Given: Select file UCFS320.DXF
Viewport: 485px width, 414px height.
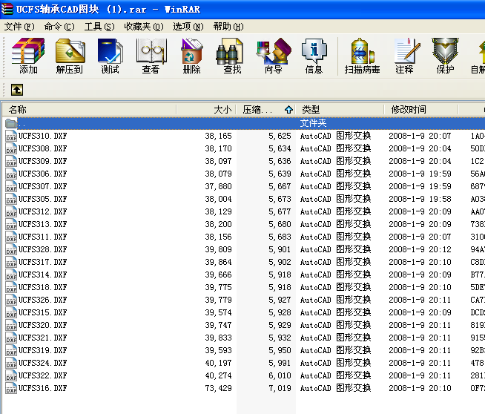Looking at the screenshot, I should [x=43, y=325].
